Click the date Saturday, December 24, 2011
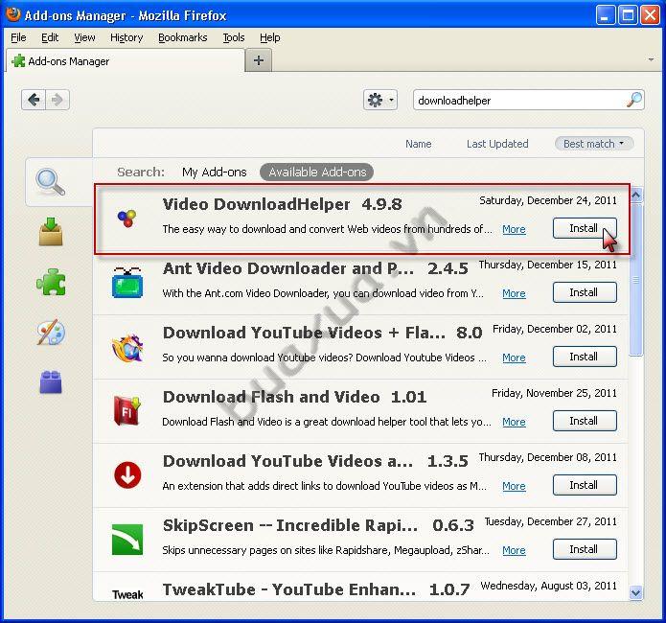This screenshot has width=666, height=623. 548,200
